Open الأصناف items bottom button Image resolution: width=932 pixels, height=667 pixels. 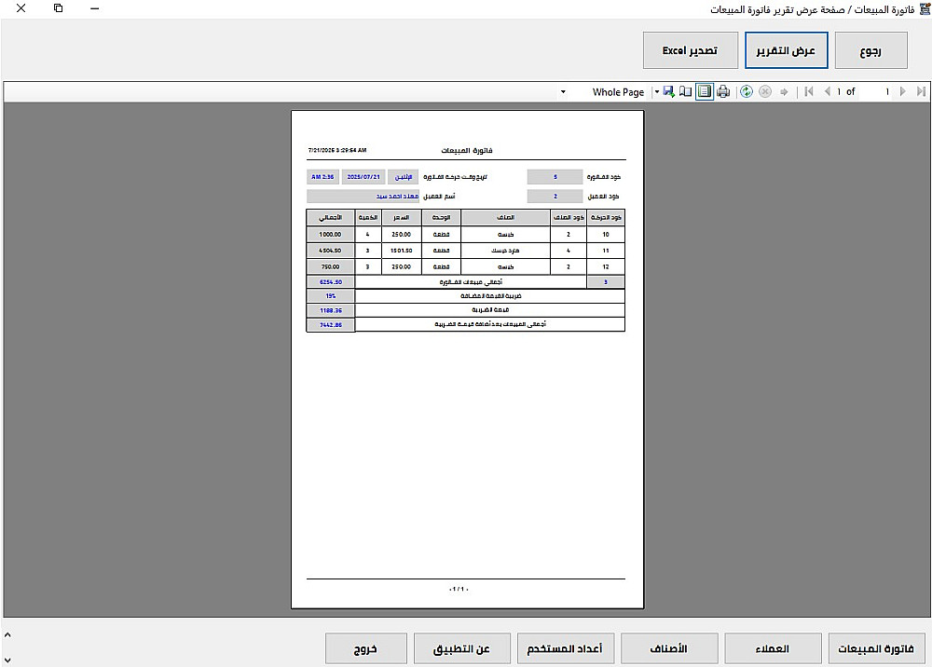tap(669, 648)
